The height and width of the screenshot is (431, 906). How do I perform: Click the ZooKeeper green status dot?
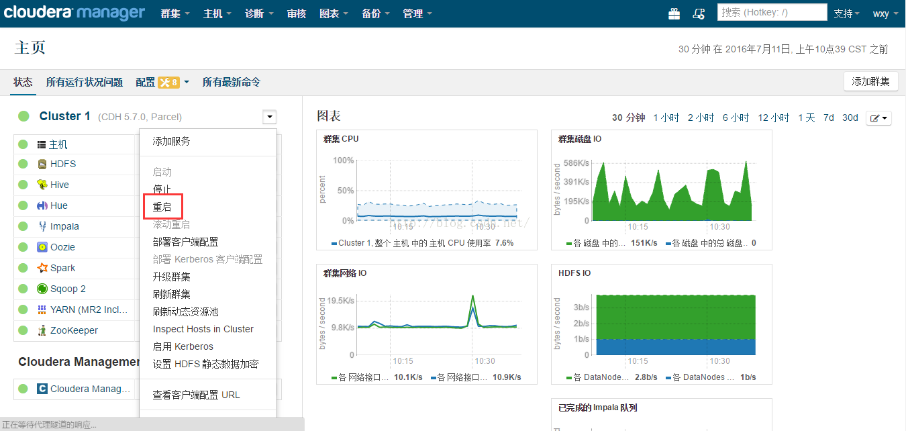(23, 330)
